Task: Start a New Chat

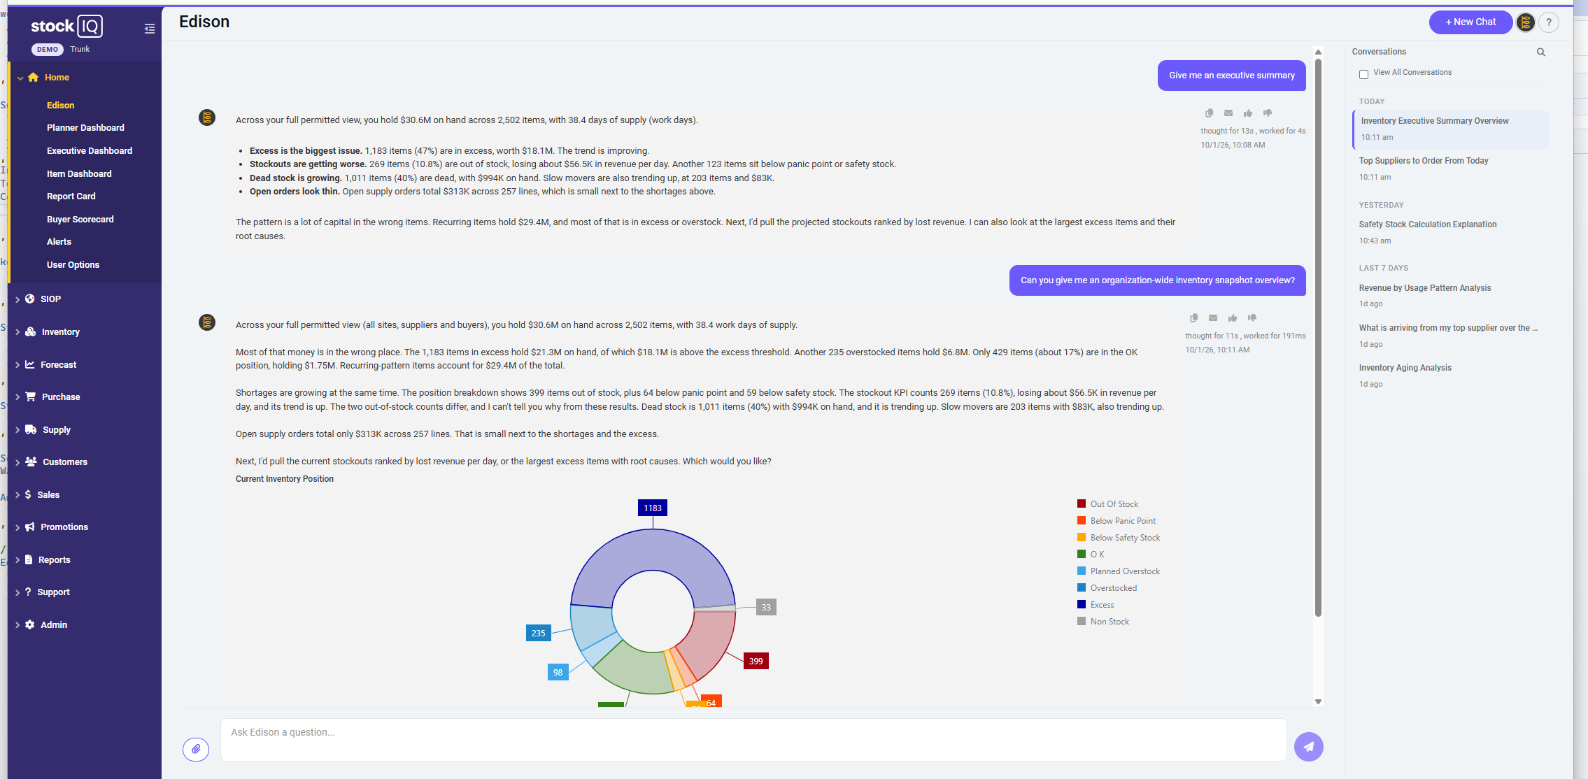Action: [1470, 22]
